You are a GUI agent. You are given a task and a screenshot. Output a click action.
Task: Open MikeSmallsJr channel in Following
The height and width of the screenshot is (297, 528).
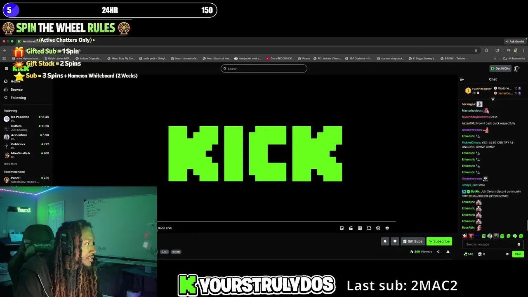[26, 155]
